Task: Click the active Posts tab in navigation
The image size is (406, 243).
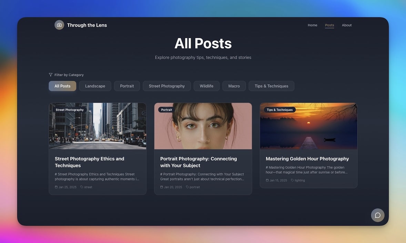Action: pos(329,25)
